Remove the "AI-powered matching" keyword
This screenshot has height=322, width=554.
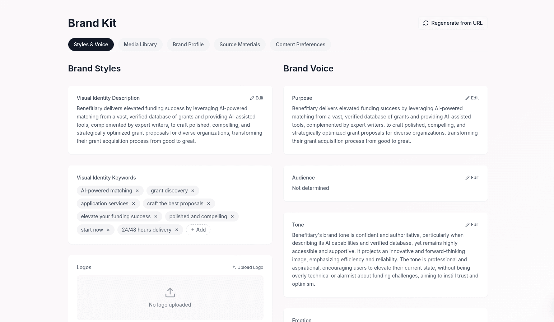[137, 191]
